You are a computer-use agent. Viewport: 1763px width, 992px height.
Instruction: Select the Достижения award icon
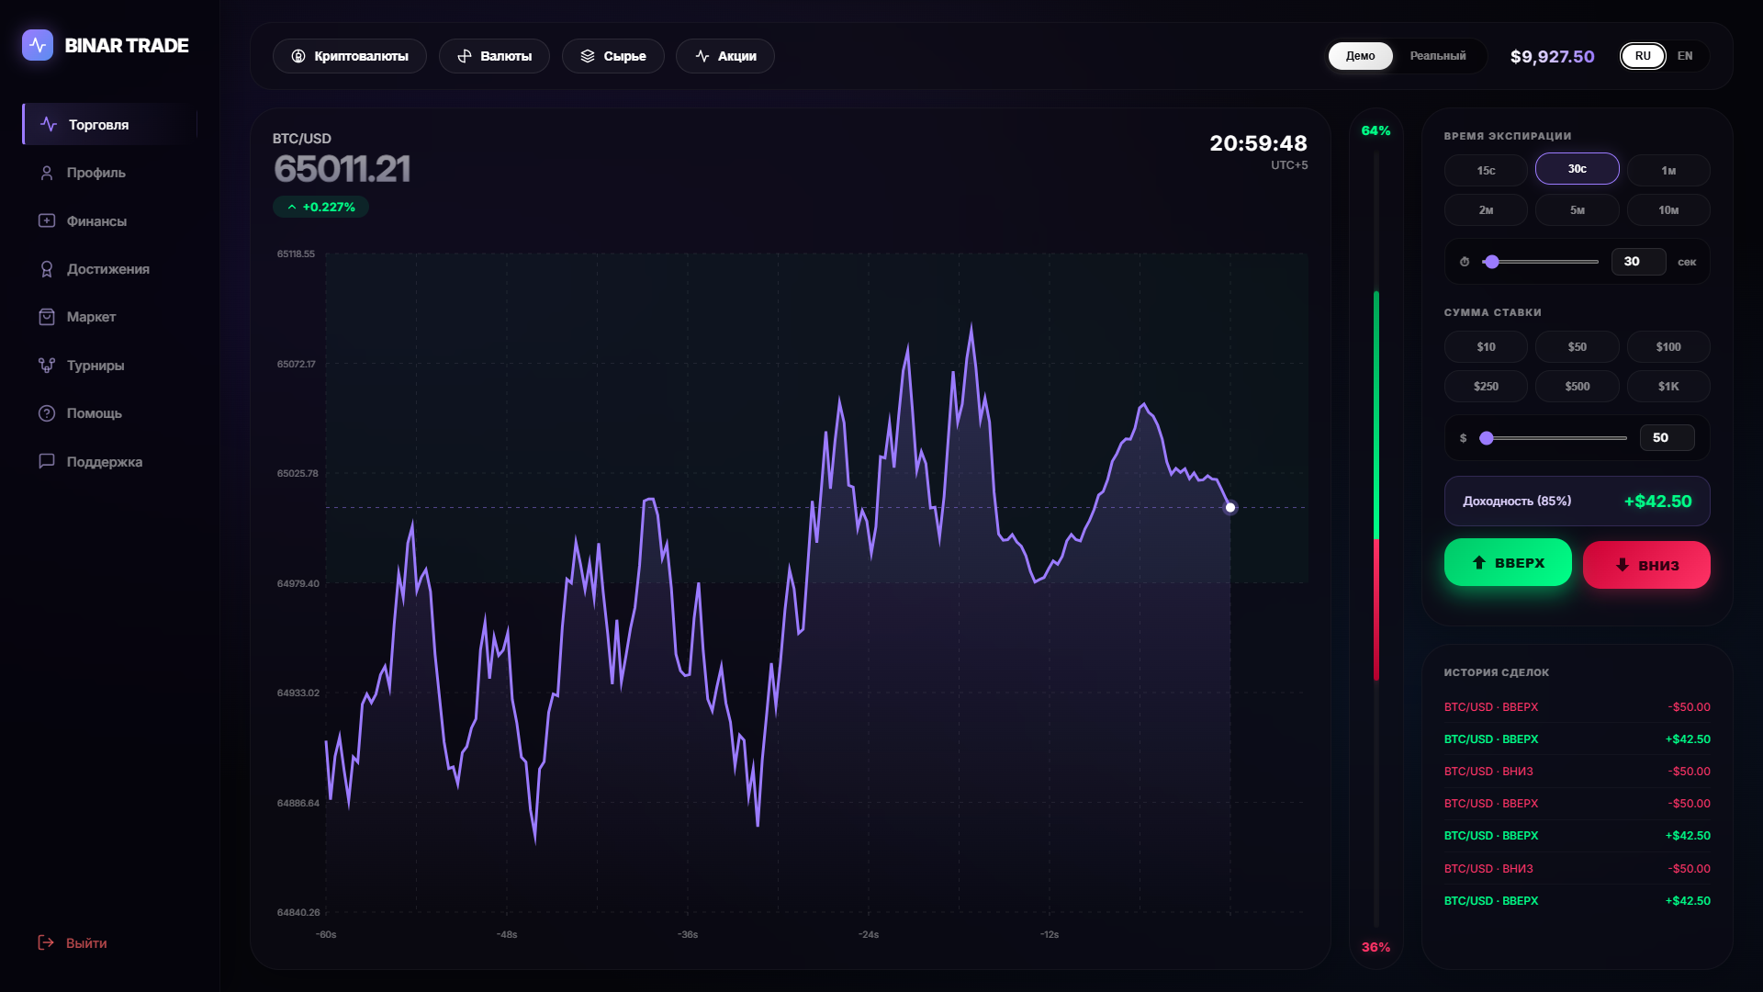[x=47, y=269]
